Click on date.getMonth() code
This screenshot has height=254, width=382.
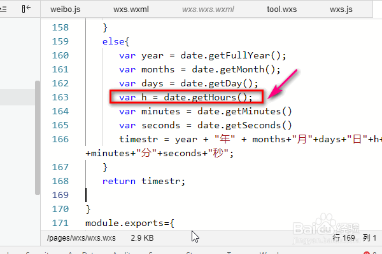(x=236, y=69)
